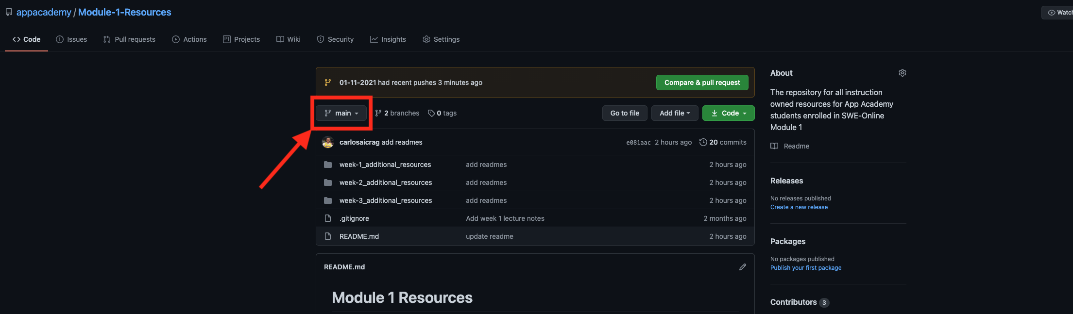This screenshot has width=1073, height=314.
Task: Open the Releases heading link
Action: coord(787,181)
